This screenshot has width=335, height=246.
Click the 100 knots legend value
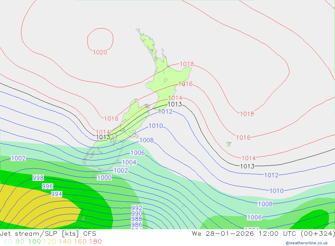(x=35, y=241)
